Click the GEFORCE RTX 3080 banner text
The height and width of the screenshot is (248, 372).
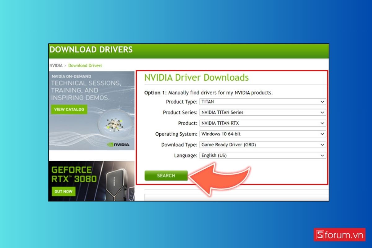[x=74, y=175]
